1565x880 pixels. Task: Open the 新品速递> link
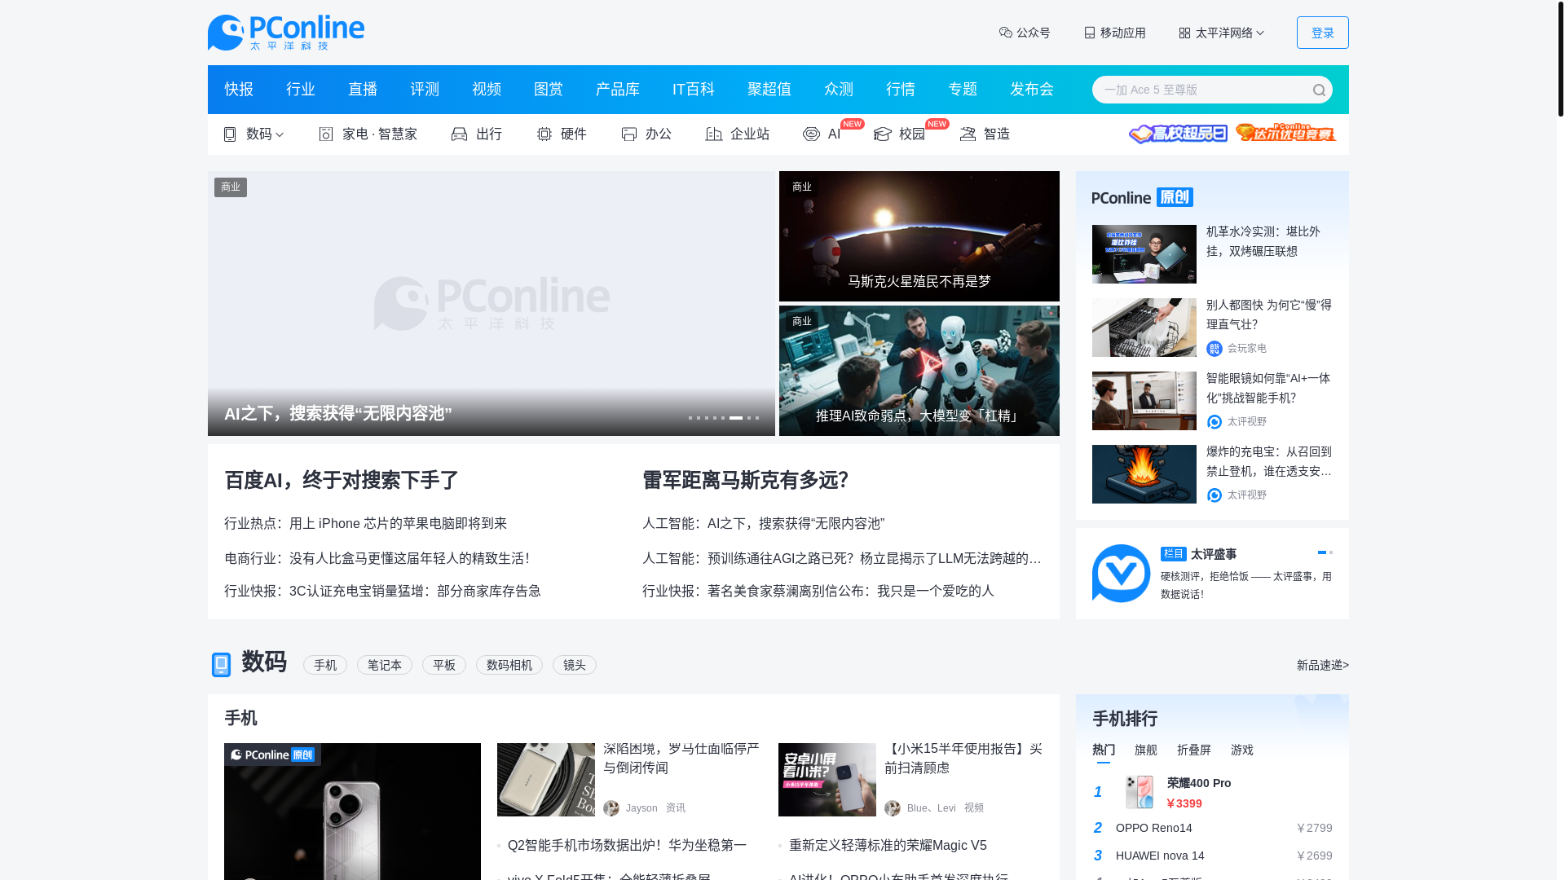[x=1322, y=666]
